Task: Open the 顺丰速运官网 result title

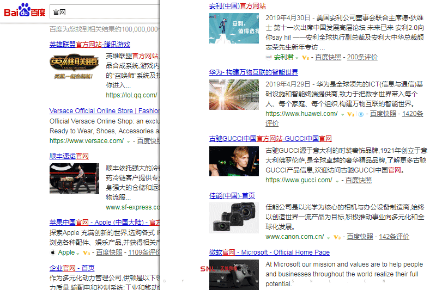Action: (69, 156)
